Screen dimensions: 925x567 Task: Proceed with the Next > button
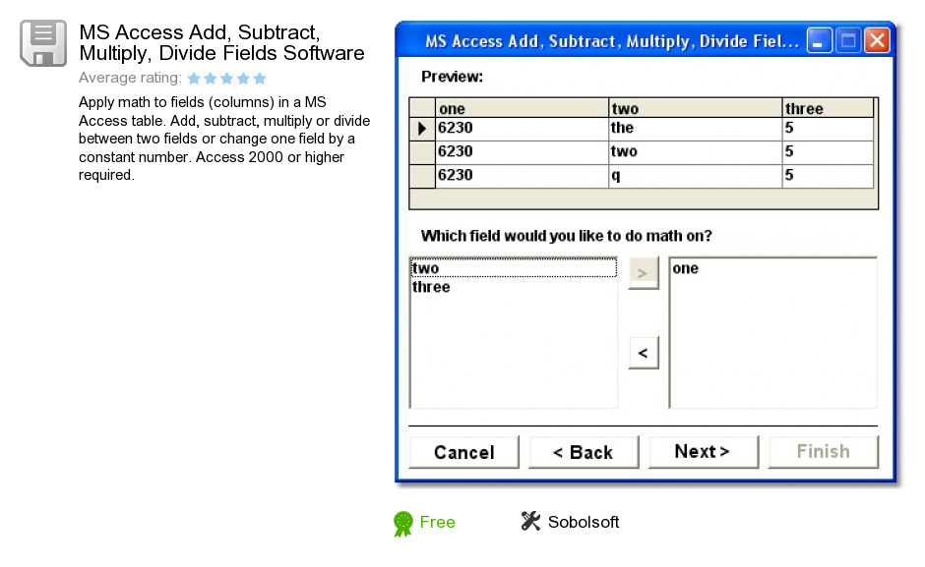(704, 452)
